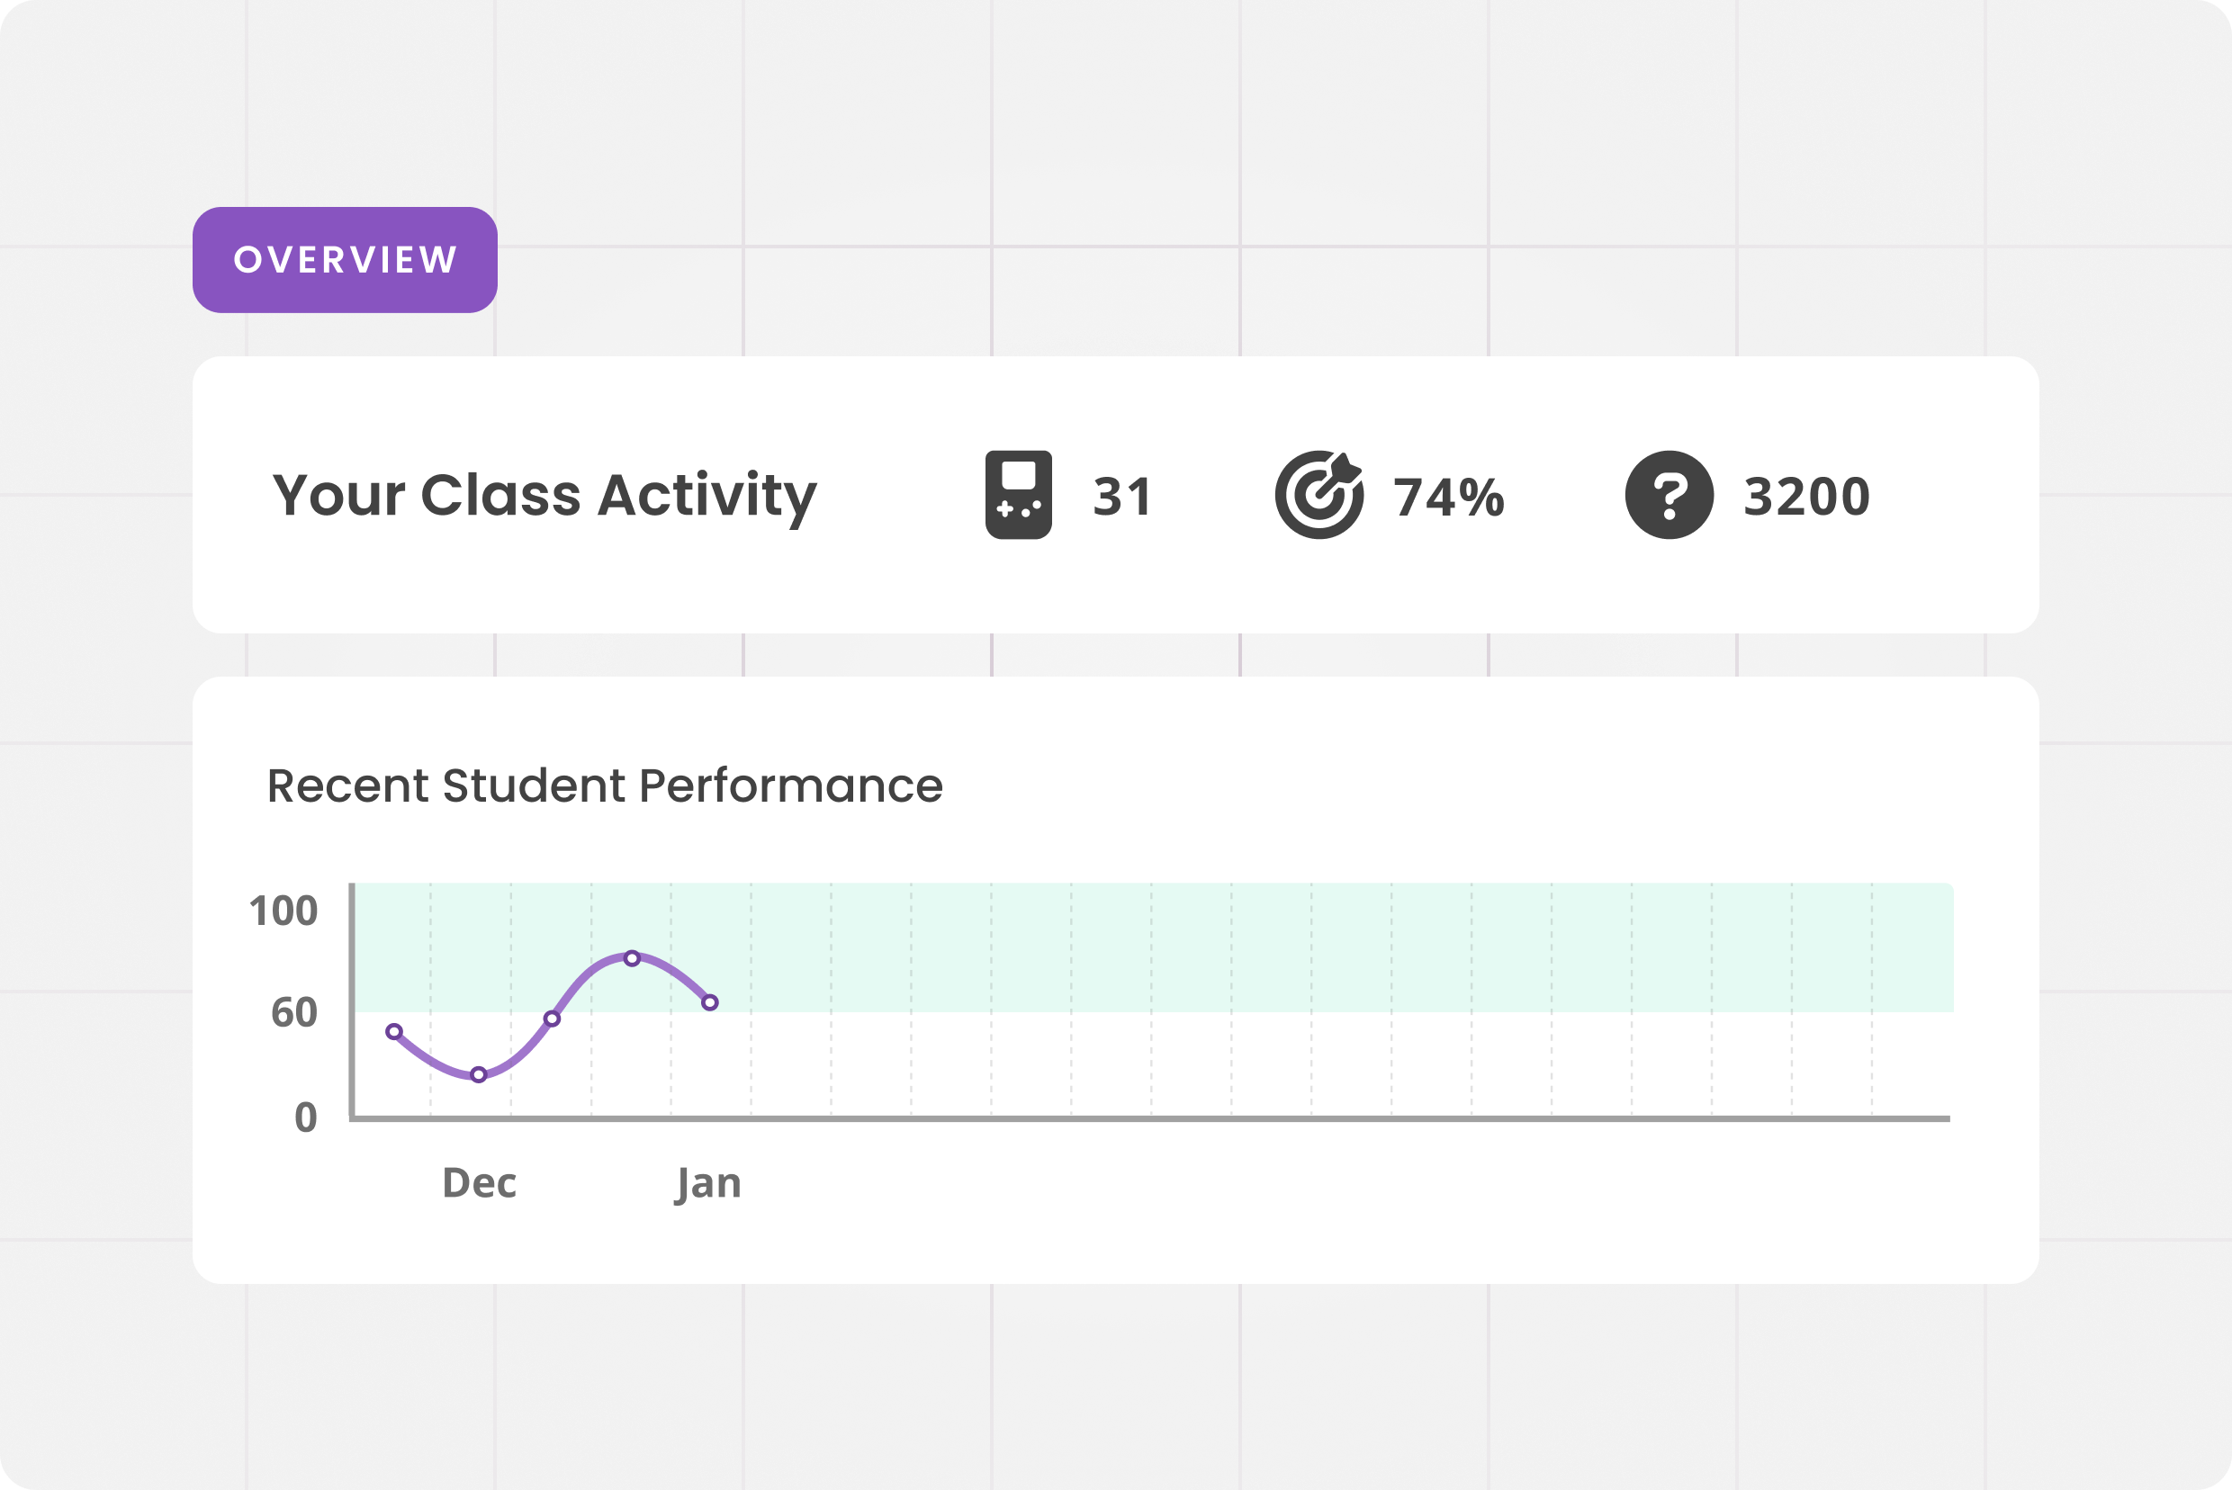
Task: Click the 100 y-axis label
Action: click(283, 911)
